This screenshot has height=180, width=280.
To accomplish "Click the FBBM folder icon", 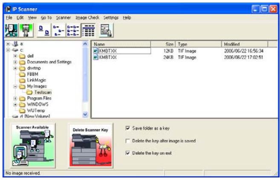I will (22, 74).
